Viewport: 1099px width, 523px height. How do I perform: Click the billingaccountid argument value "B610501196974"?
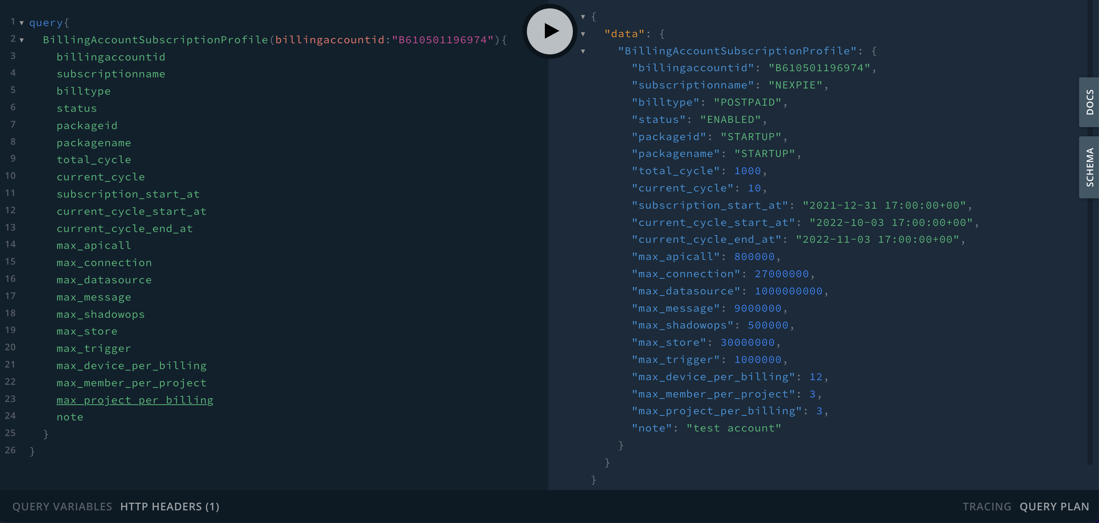click(442, 40)
